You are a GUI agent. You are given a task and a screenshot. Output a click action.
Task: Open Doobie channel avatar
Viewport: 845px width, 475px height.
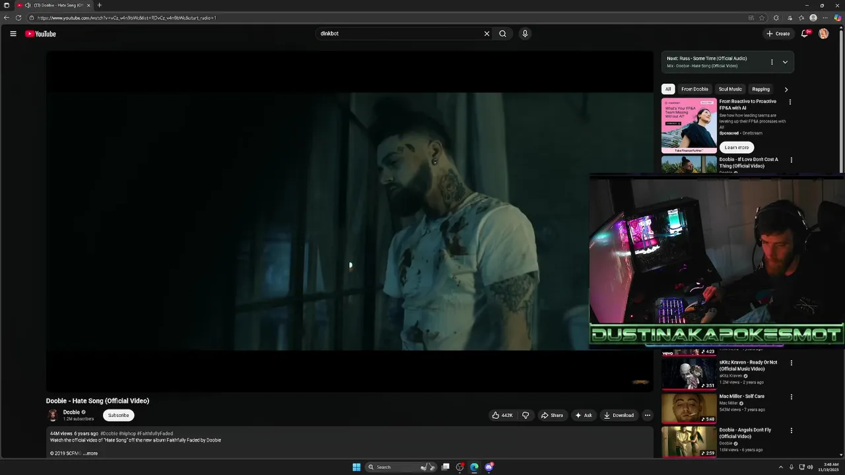point(53,415)
